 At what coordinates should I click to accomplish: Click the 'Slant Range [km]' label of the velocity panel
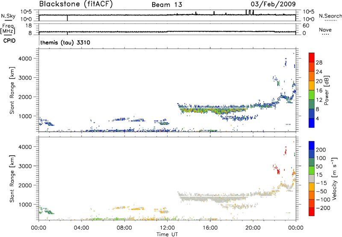[12, 179]
